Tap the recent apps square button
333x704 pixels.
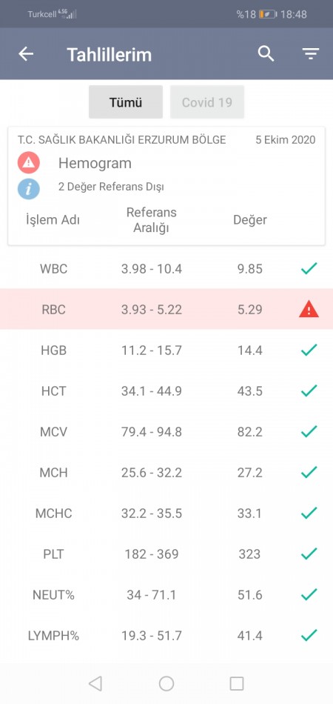pos(237,683)
